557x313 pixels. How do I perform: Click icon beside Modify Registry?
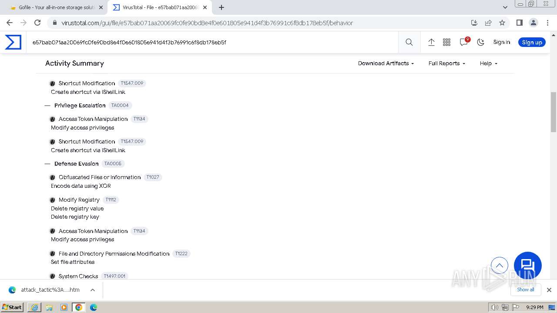point(53,200)
